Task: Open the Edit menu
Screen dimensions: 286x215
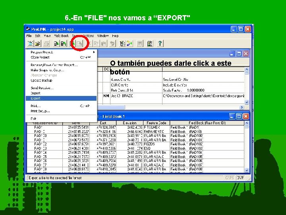Action: click(x=37, y=36)
